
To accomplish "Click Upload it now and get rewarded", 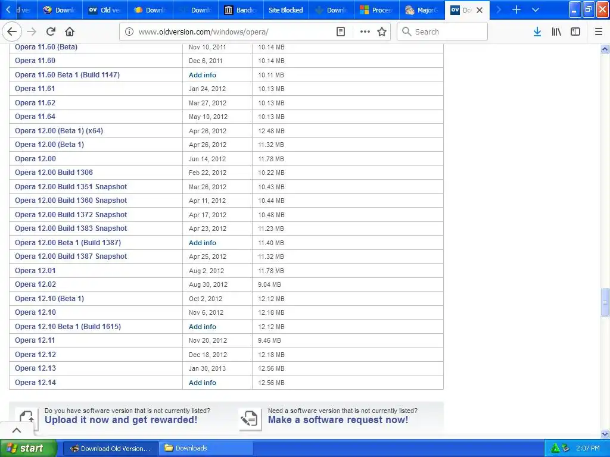I will click(x=121, y=420).
